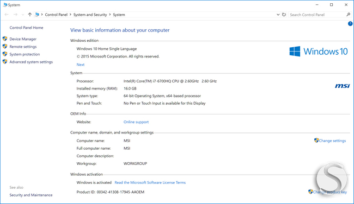The width and height of the screenshot is (354, 204).
Task: Click the computer icon in the address bar
Action: click(x=37, y=15)
